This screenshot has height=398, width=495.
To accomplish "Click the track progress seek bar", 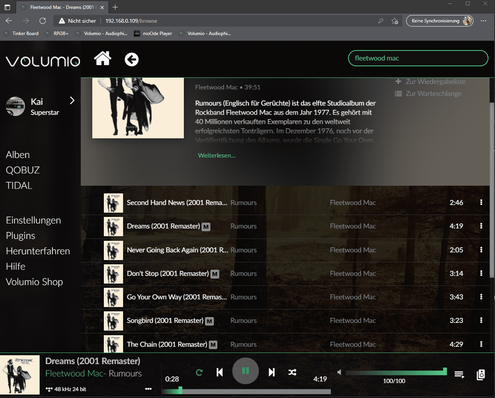I will tap(246, 392).
